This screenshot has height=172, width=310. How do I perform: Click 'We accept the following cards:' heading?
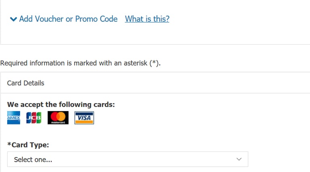(61, 105)
